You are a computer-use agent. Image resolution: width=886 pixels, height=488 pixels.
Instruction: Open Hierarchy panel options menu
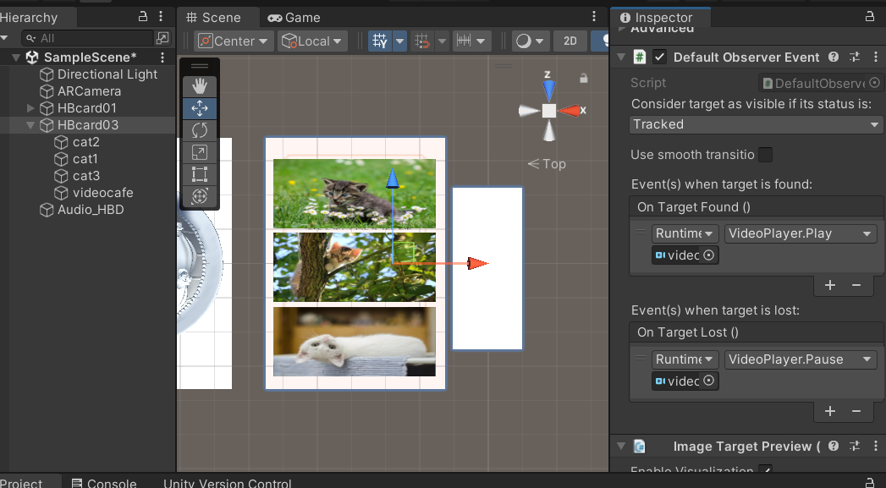161,16
